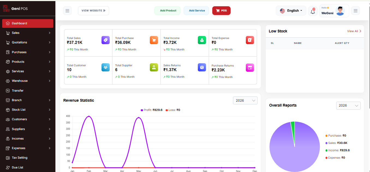Click the blue Total Customer people icon

[x=106, y=67]
